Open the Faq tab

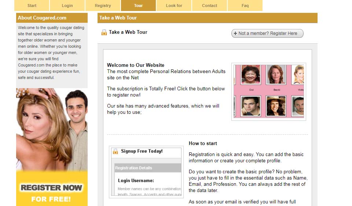point(245,6)
